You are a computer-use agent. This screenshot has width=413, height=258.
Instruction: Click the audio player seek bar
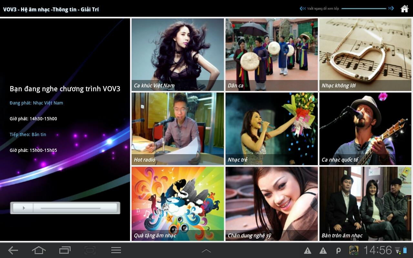click(70, 208)
